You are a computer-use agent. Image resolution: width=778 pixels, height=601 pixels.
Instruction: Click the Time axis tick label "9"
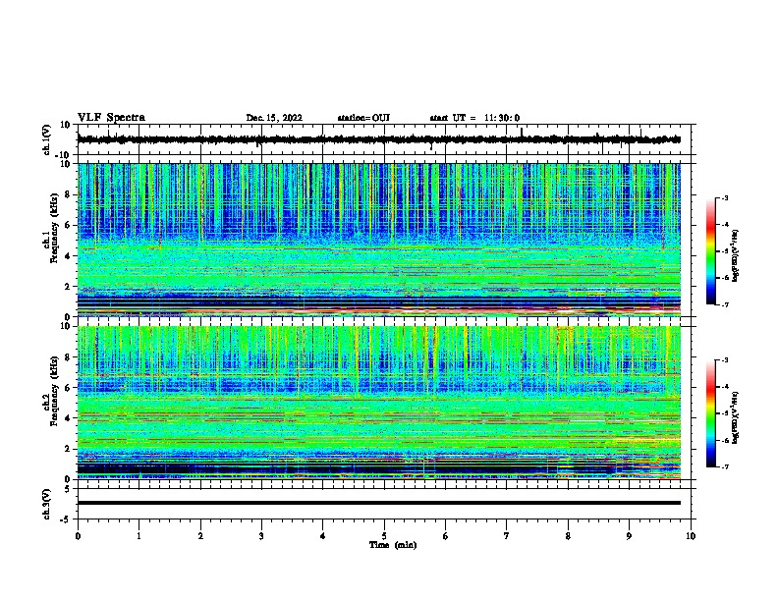coord(629,535)
